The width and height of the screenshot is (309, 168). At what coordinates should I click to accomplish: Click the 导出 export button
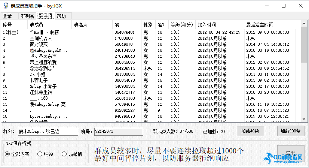pos(291,153)
